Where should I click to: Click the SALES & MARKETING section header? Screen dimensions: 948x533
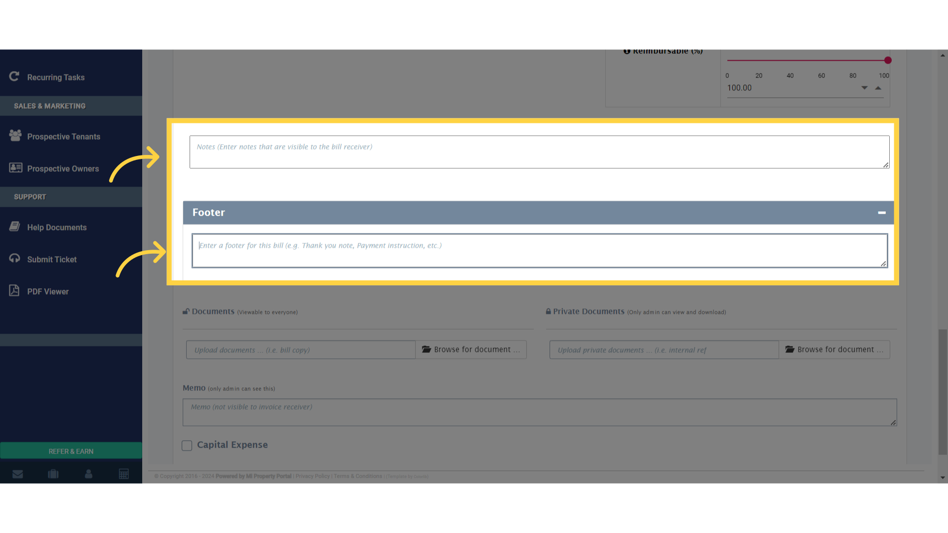[x=71, y=106]
